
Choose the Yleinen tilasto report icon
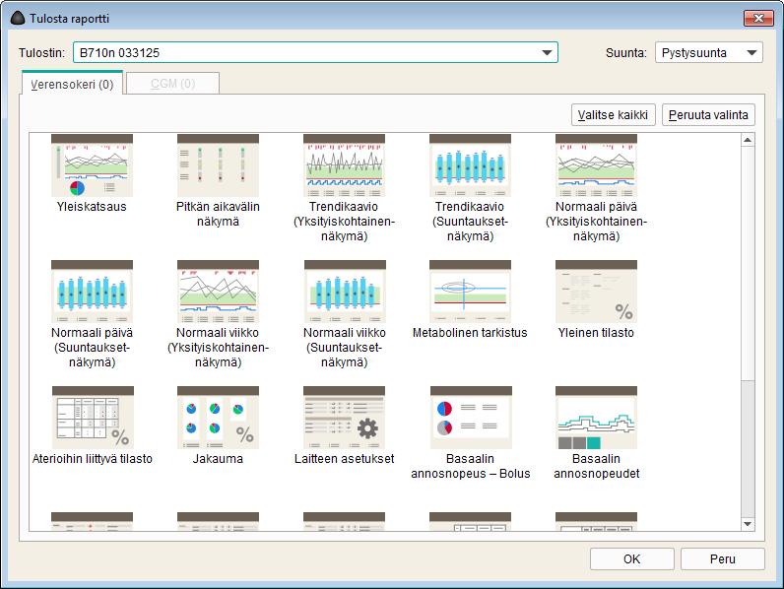[x=596, y=292]
